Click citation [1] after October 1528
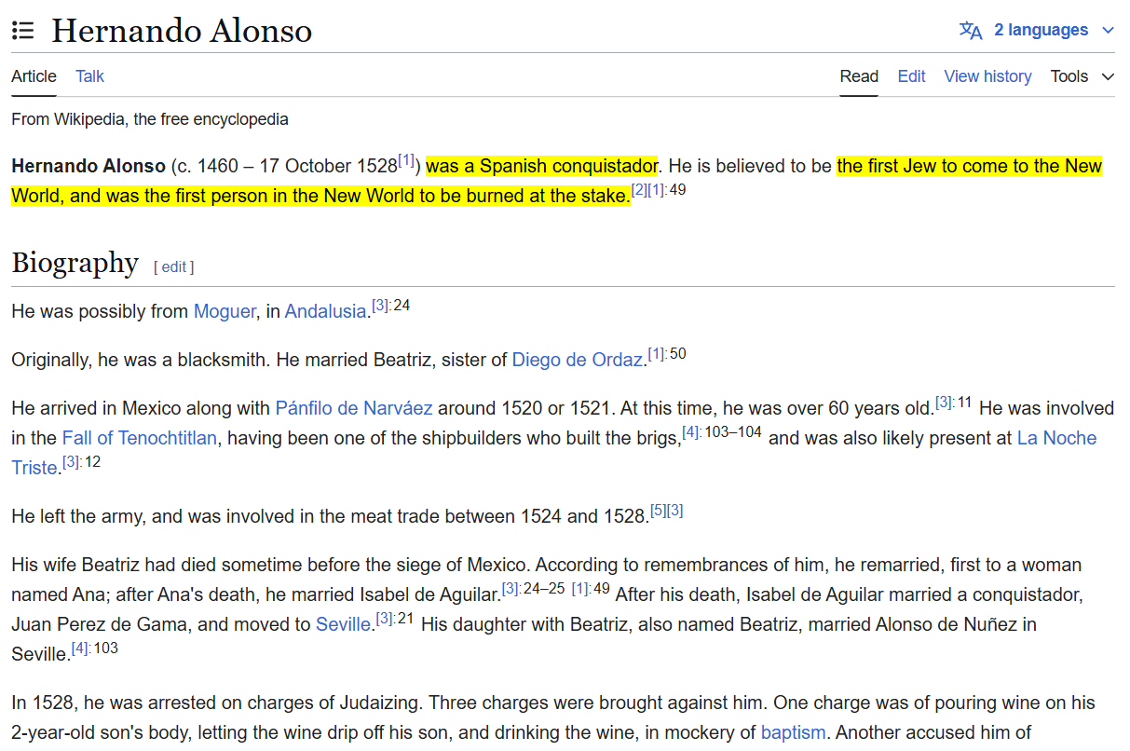The width and height of the screenshot is (1130, 751). click(x=406, y=161)
